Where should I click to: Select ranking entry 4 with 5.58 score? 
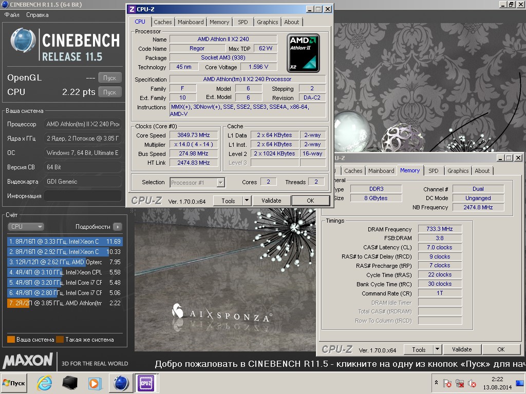tap(64, 272)
